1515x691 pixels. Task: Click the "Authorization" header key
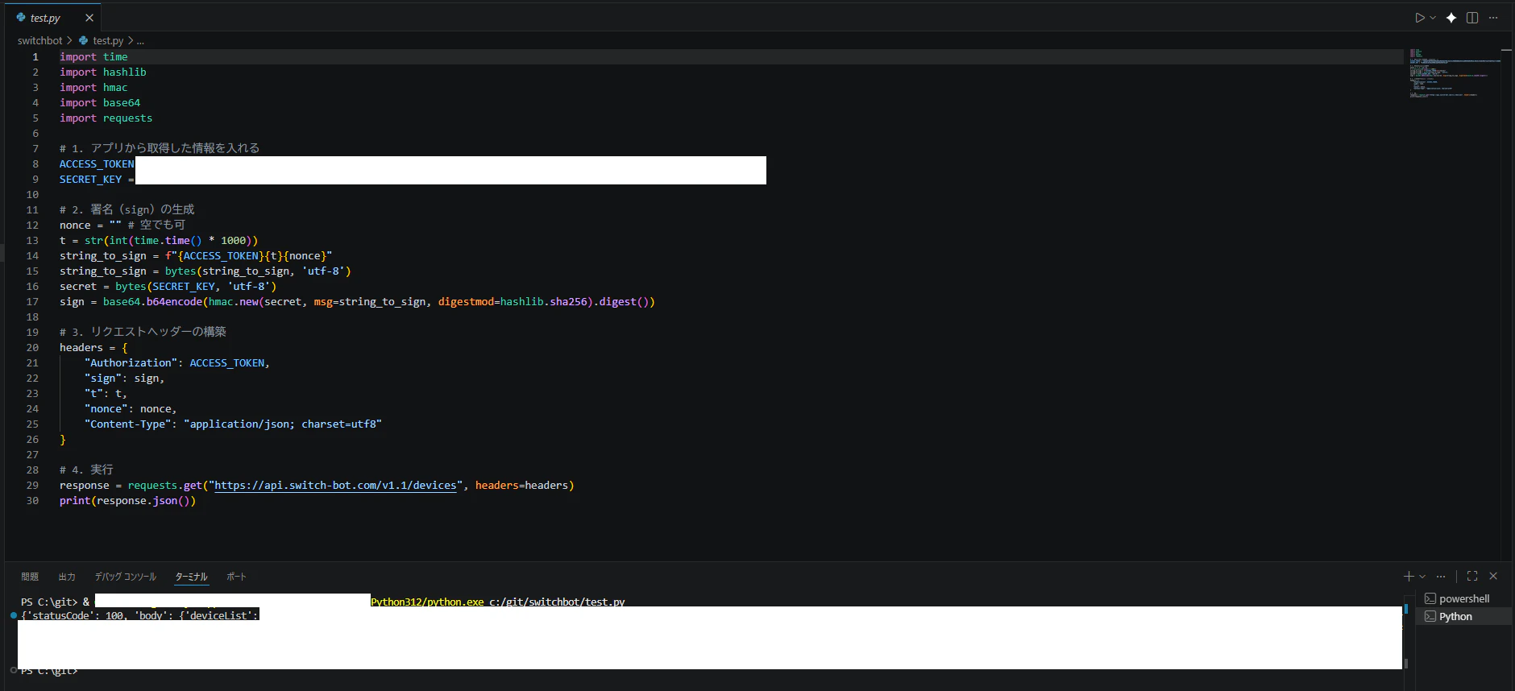pyautogui.click(x=131, y=363)
